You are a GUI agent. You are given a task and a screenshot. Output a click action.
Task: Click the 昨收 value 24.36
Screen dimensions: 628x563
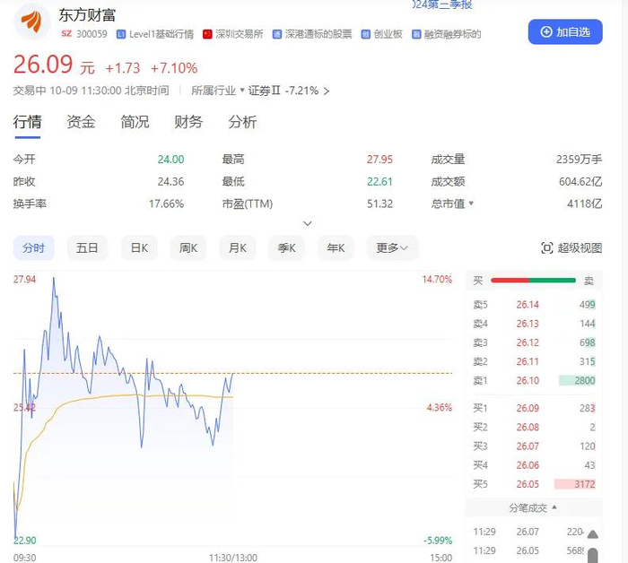(x=170, y=182)
